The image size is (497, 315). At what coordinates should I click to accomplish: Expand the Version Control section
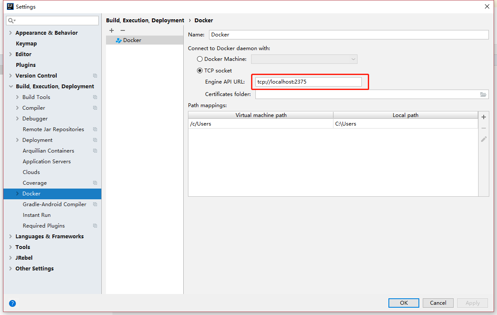pos(10,76)
